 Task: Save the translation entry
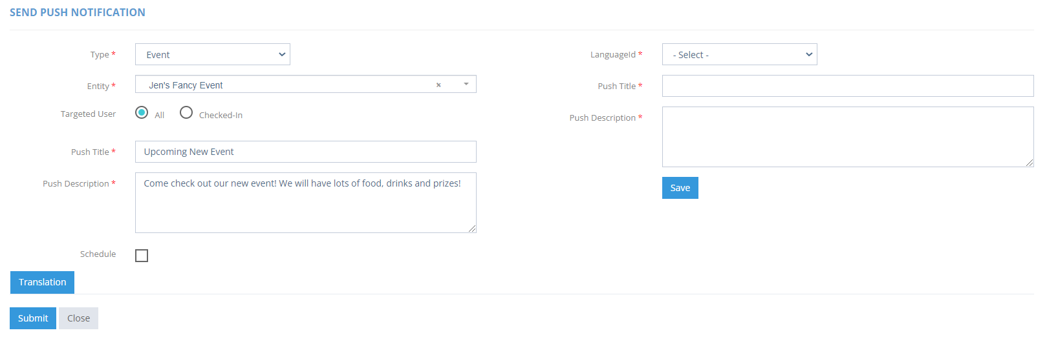(x=680, y=188)
